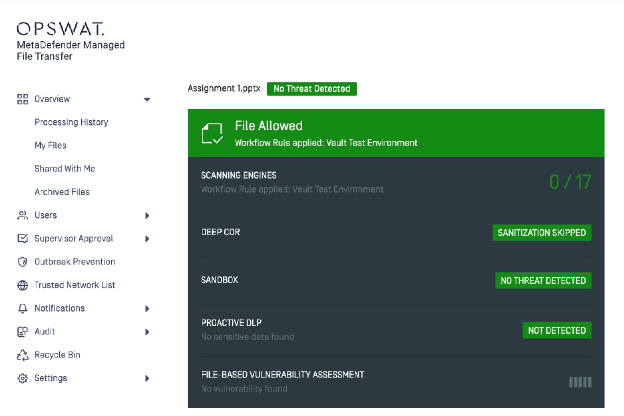Image resolution: width=624 pixels, height=416 pixels.
Task: Expand the Supervisor Approval submenu arrow
Action: pyautogui.click(x=147, y=239)
